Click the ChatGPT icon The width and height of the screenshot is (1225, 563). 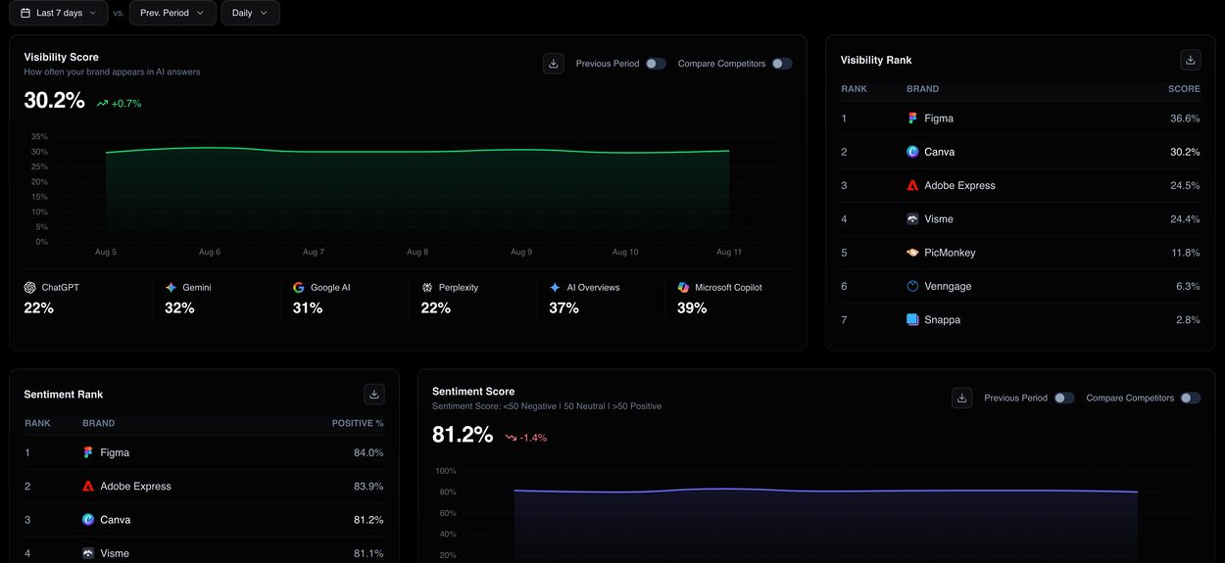(30, 288)
